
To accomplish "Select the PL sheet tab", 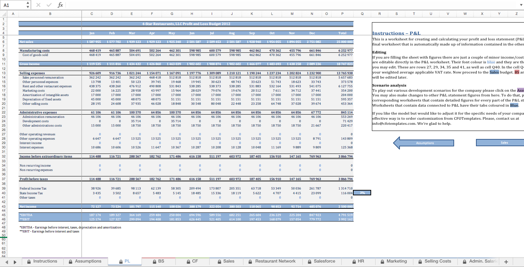I will point(124,261).
